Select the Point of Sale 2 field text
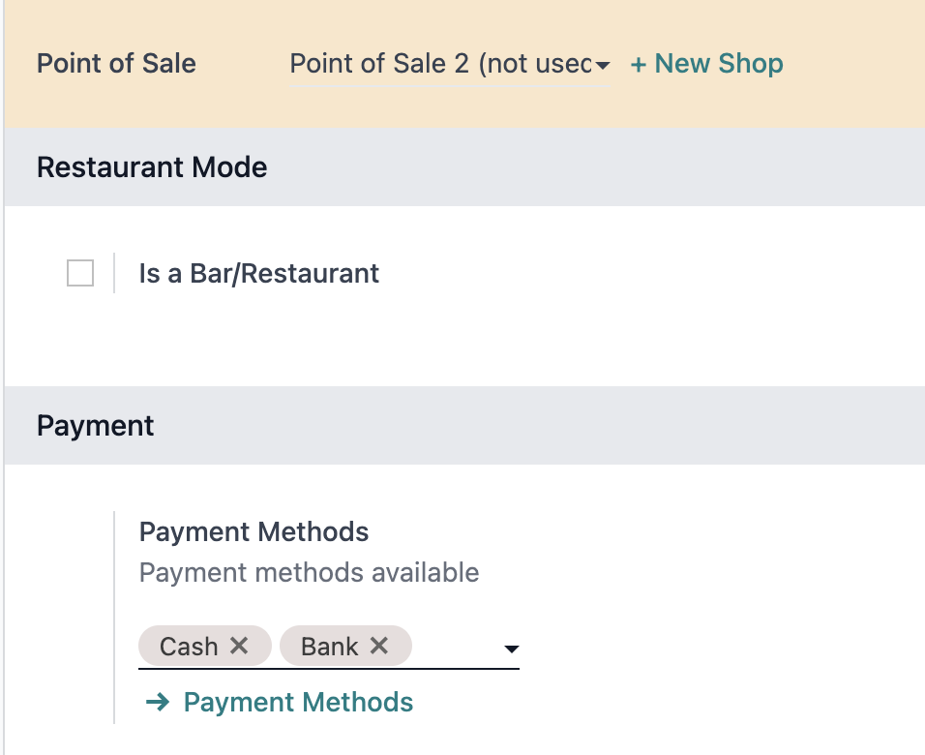This screenshot has height=755, width=925. click(440, 64)
